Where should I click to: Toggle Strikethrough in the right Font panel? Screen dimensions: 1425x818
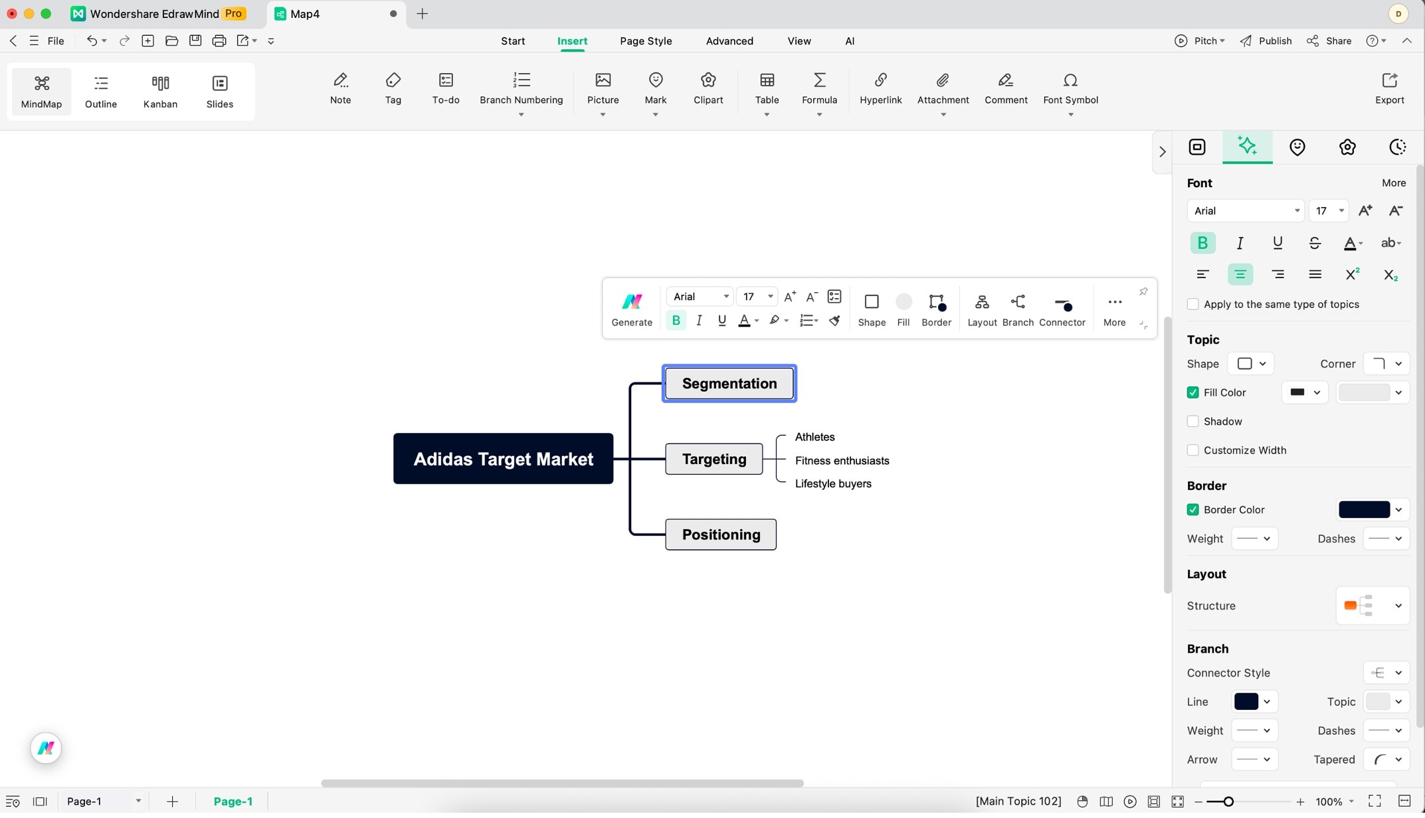coord(1314,242)
